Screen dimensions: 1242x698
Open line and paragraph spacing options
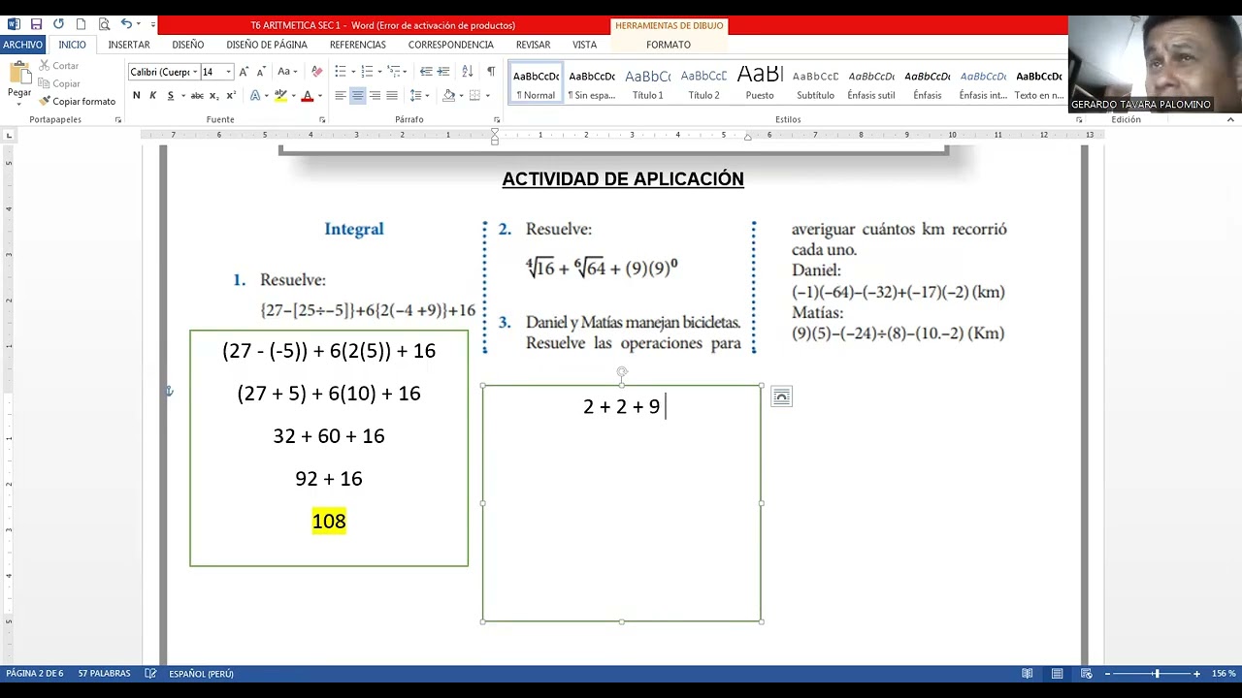coord(415,95)
